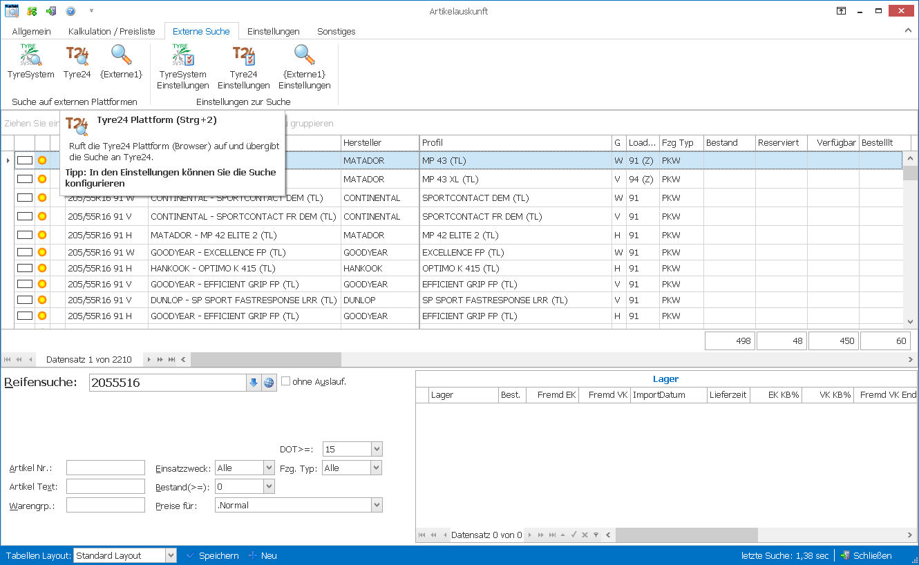Tick checkbox of HANKOOK OPTIMO K 415 row
The width and height of the screenshot is (919, 565).
pyautogui.click(x=25, y=268)
